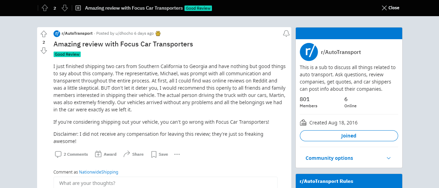Downvote the post in the top black bar
The image size is (439, 188).
point(65,8)
